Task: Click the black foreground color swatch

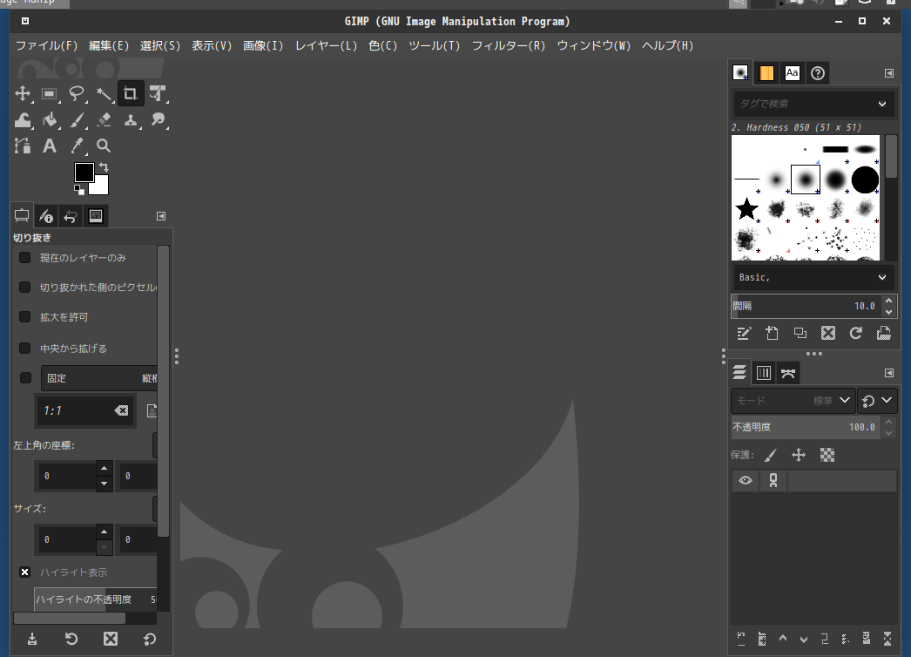Action: [x=84, y=173]
